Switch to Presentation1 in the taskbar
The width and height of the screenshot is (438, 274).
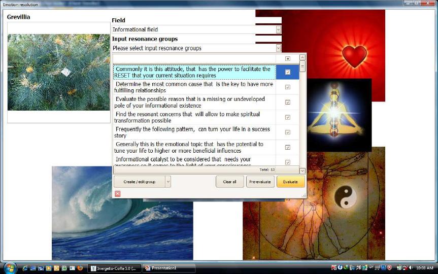pos(168,268)
